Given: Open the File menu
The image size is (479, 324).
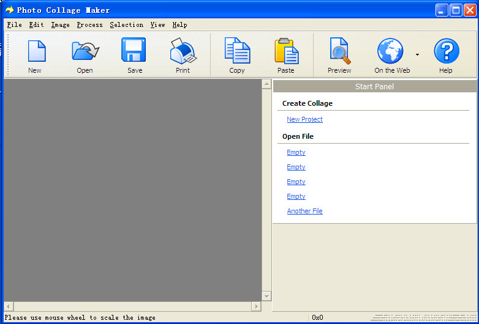Looking at the screenshot, I should click(x=14, y=24).
